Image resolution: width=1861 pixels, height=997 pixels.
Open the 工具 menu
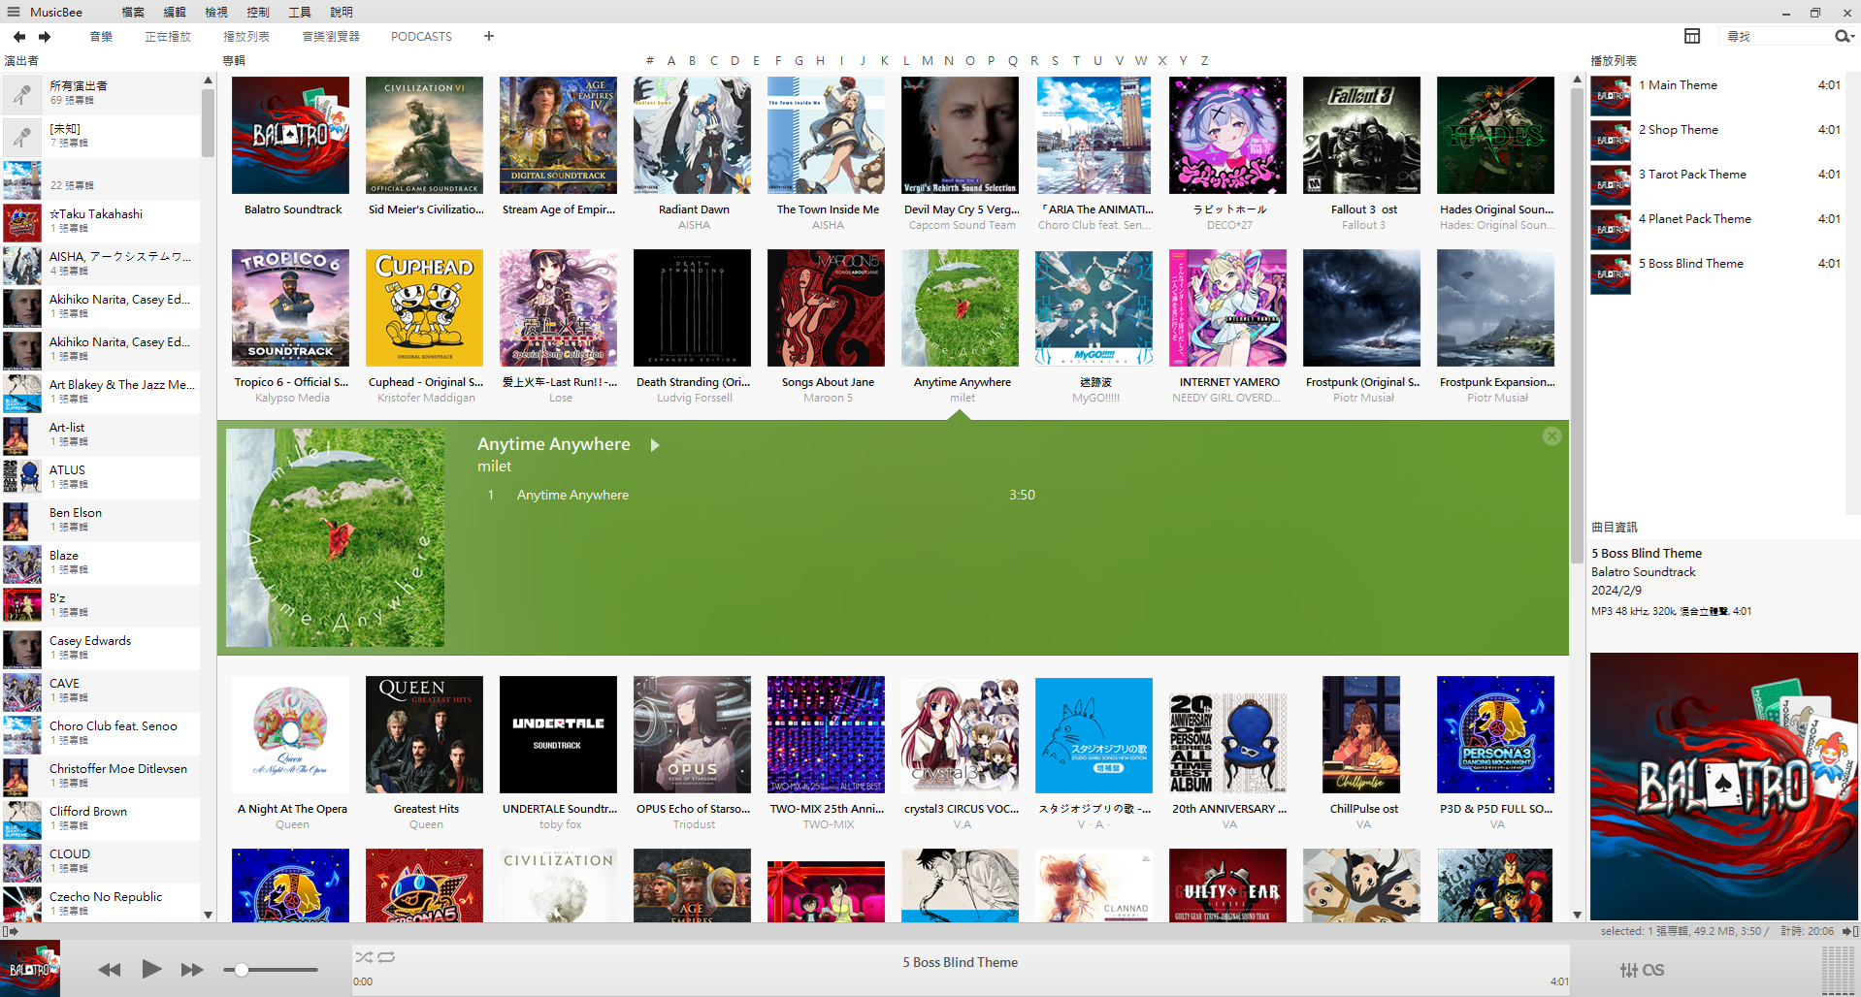[x=300, y=12]
